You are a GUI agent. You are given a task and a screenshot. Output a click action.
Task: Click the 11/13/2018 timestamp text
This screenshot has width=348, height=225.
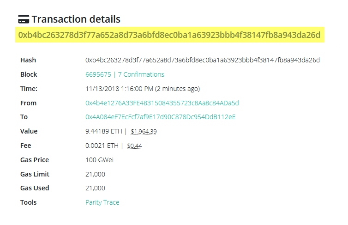143,89
